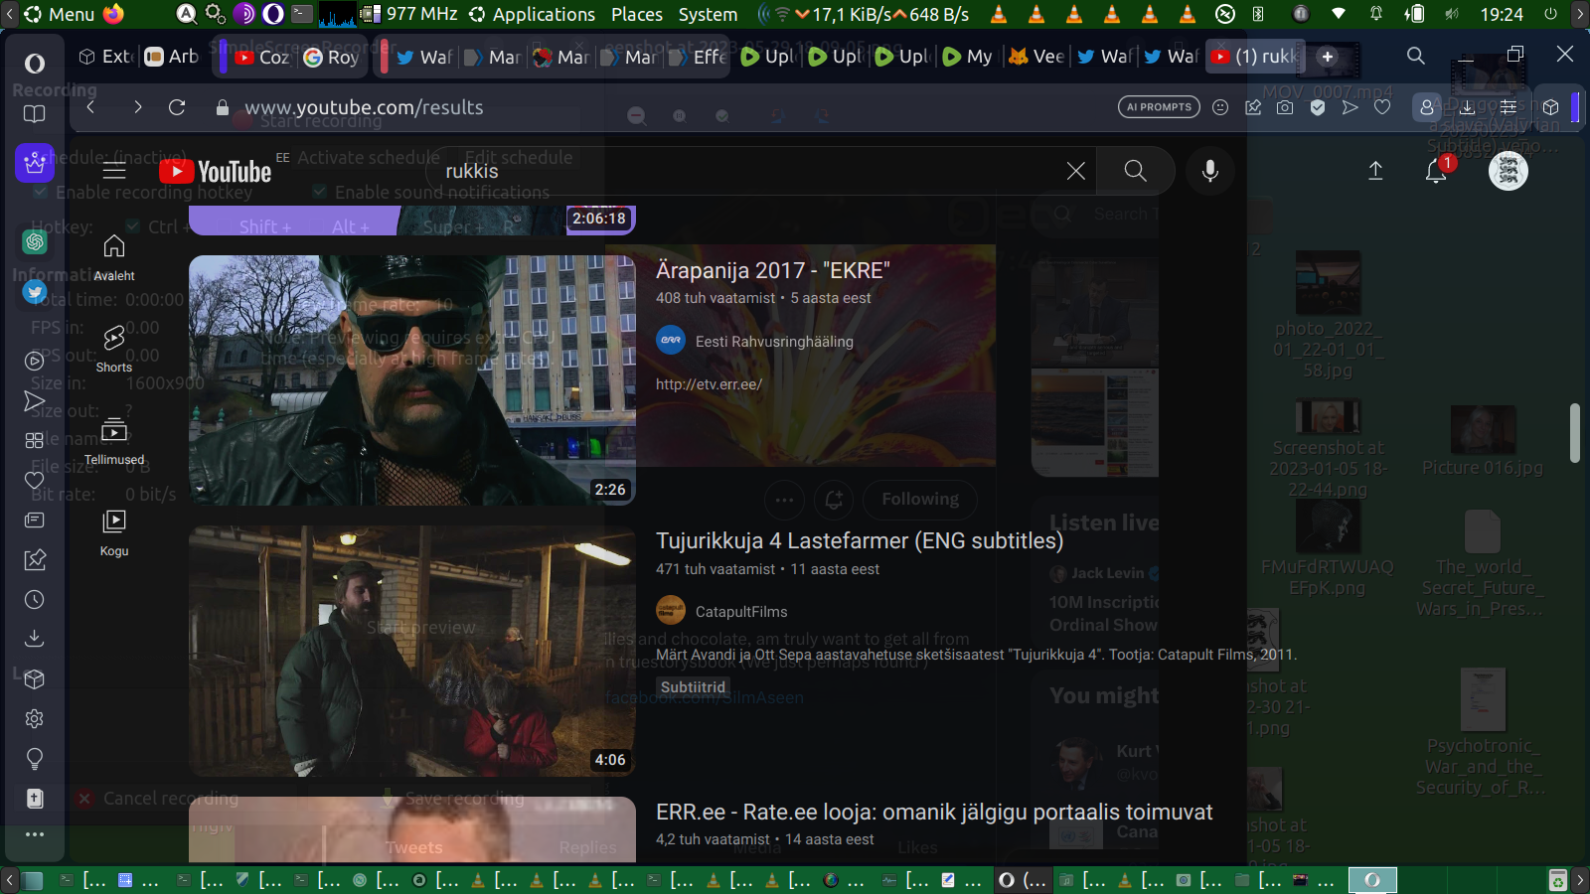Viewport: 1590px width, 894px height.
Task: Open the YouTube account avatar
Action: [1508, 171]
